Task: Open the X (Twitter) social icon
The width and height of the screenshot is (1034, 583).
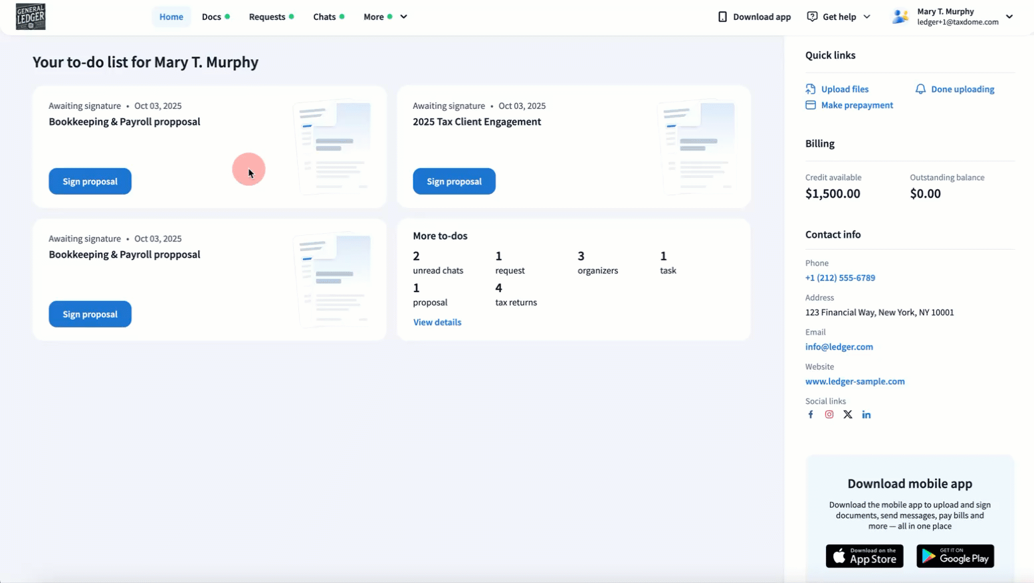Action: [x=847, y=414]
